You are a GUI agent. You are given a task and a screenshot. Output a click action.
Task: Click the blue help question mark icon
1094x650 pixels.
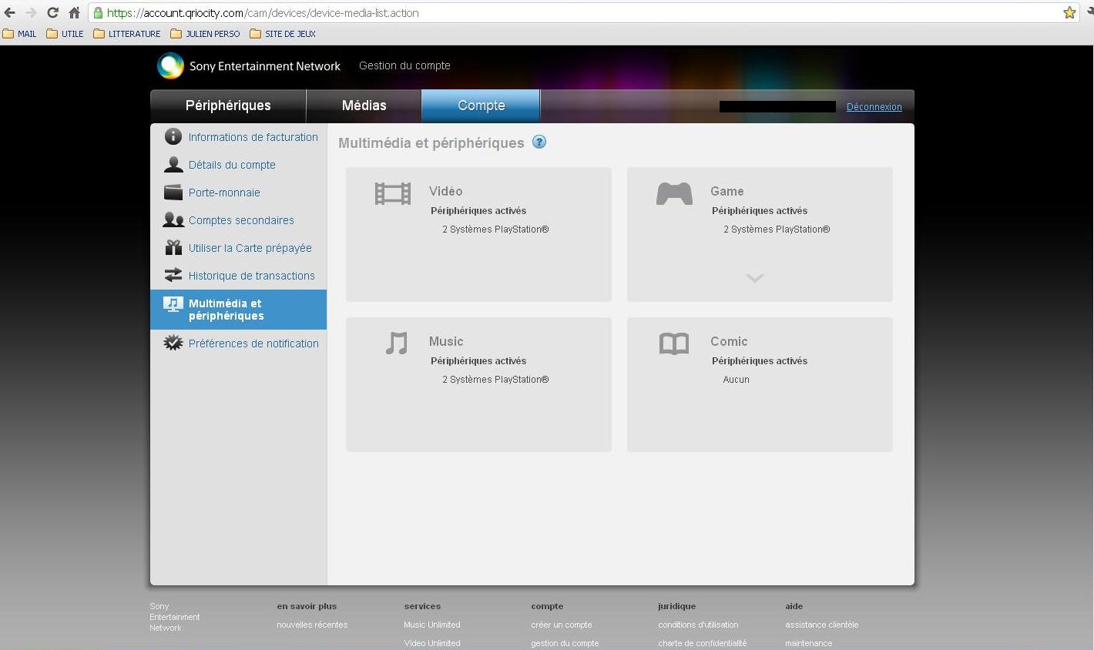click(x=539, y=142)
